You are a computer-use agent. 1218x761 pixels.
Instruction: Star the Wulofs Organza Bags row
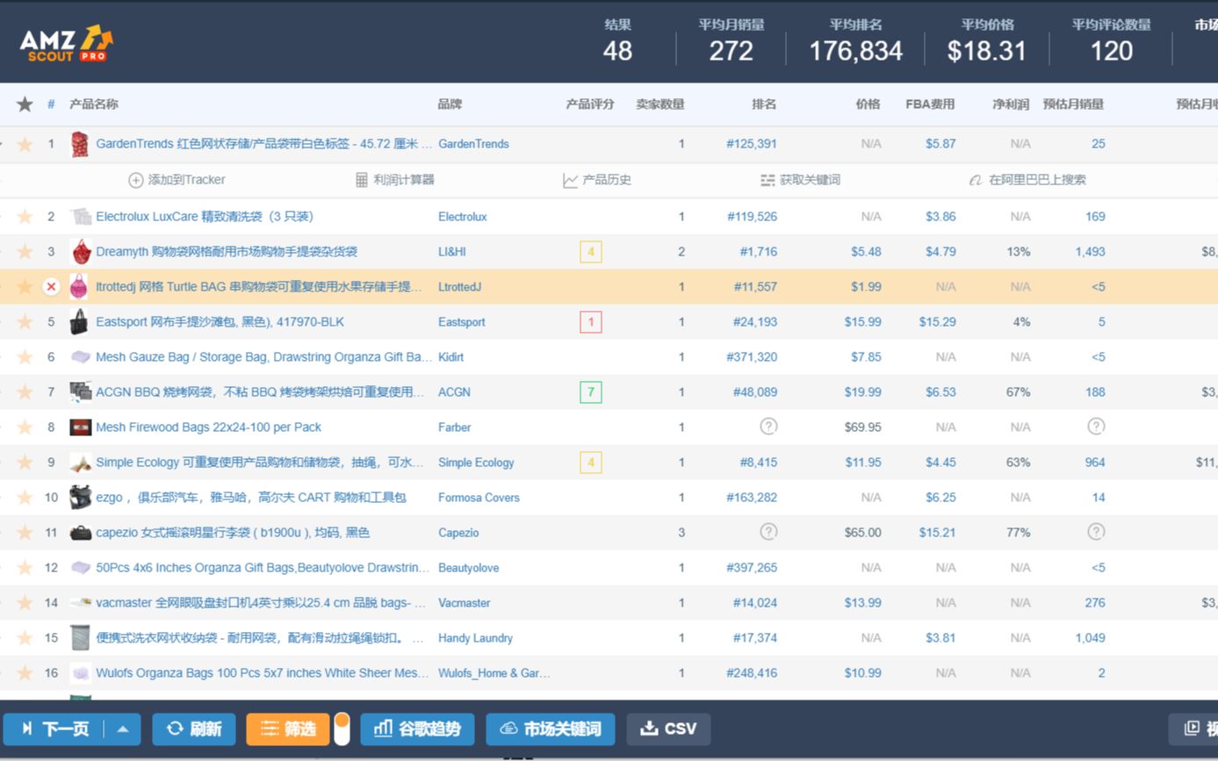point(25,673)
